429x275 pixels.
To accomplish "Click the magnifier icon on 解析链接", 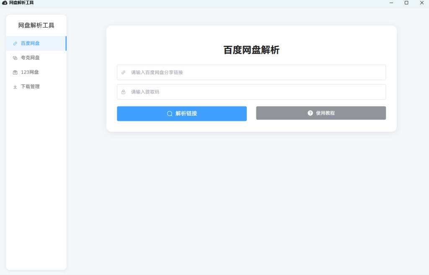I will pyautogui.click(x=170, y=114).
